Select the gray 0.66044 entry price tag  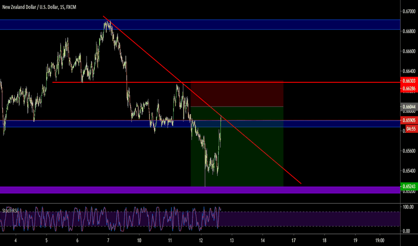(409, 107)
